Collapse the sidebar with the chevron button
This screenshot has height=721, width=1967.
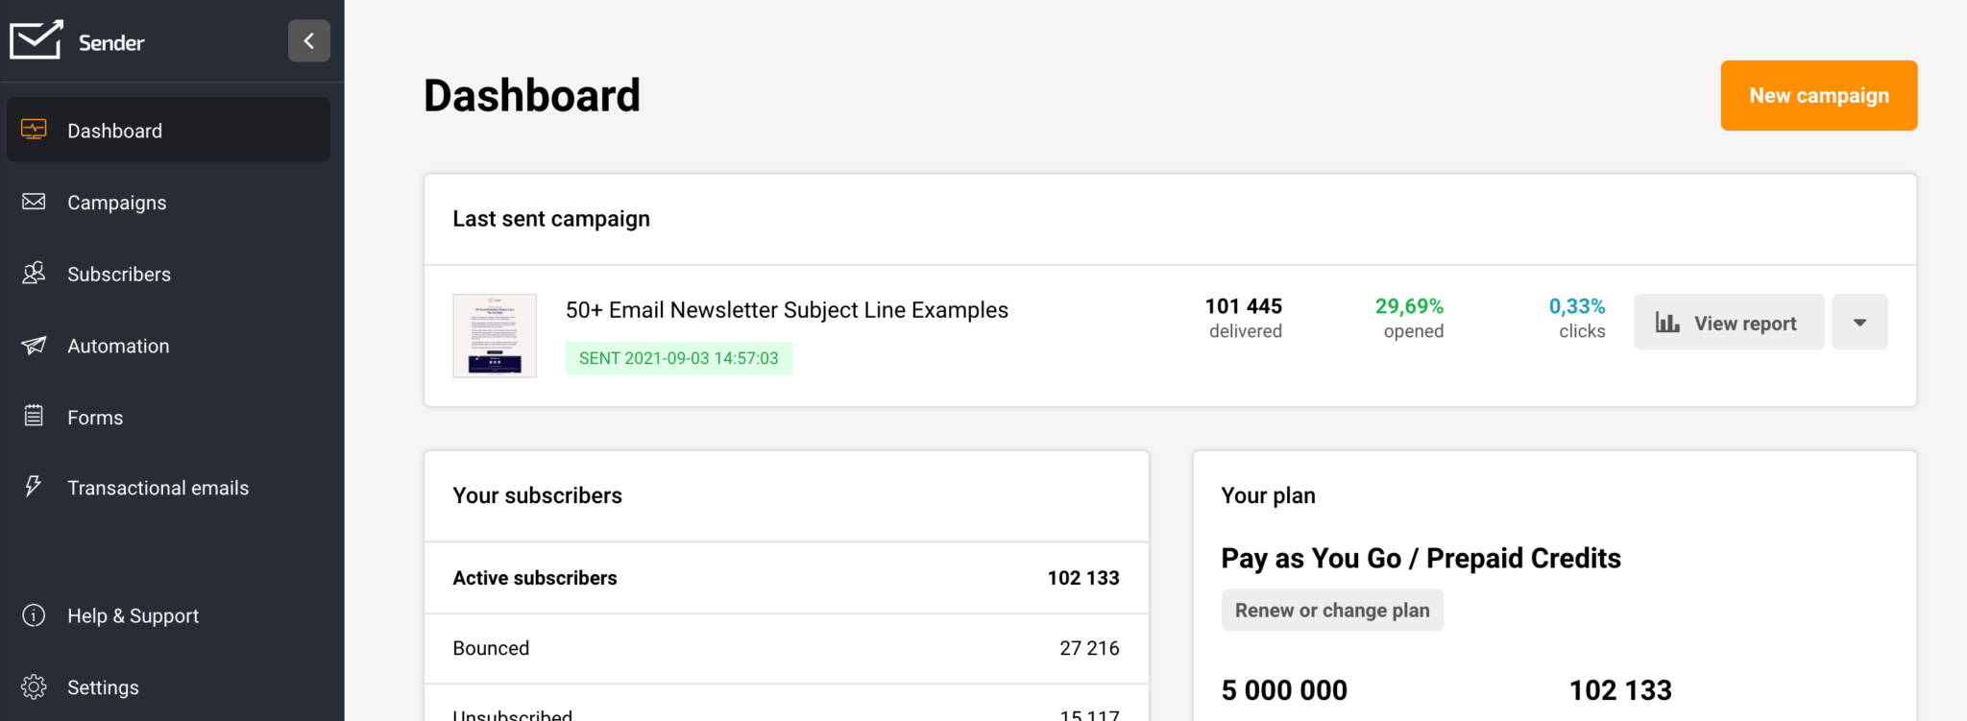(309, 41)
